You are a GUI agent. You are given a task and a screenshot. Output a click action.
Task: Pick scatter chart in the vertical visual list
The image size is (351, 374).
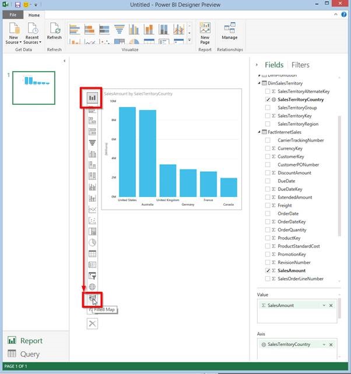92,220
